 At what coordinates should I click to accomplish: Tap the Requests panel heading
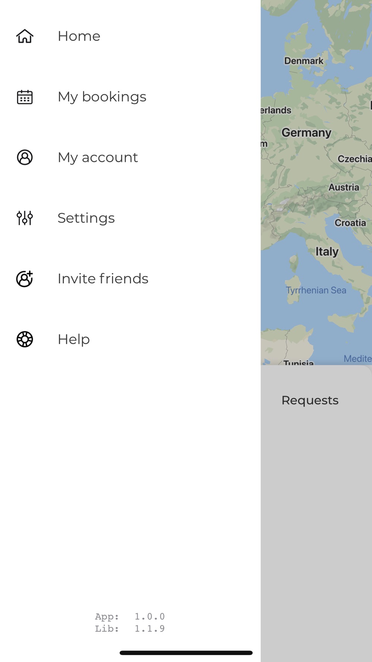[x=310, y=400]
